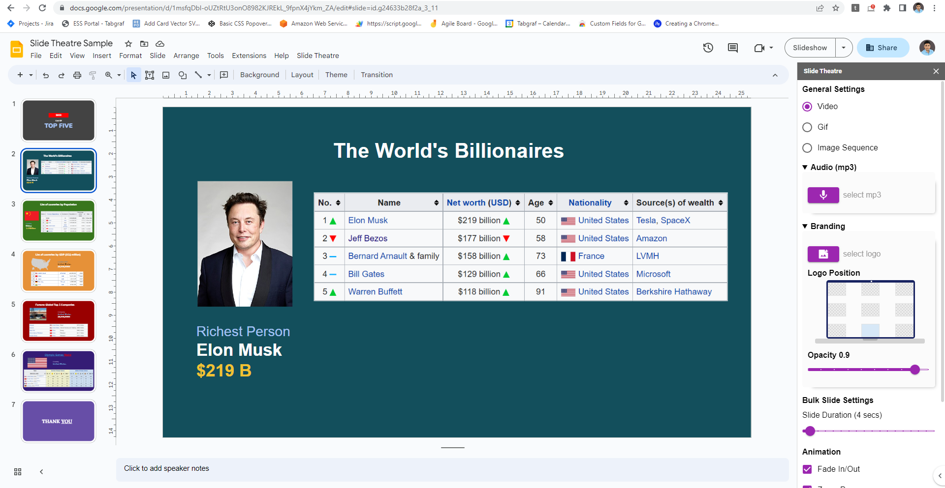The width and height of the screenshot is (945, 488).
Task: Toggle the Fade In/Out checkbox
Action: click(x=807, y=469)
